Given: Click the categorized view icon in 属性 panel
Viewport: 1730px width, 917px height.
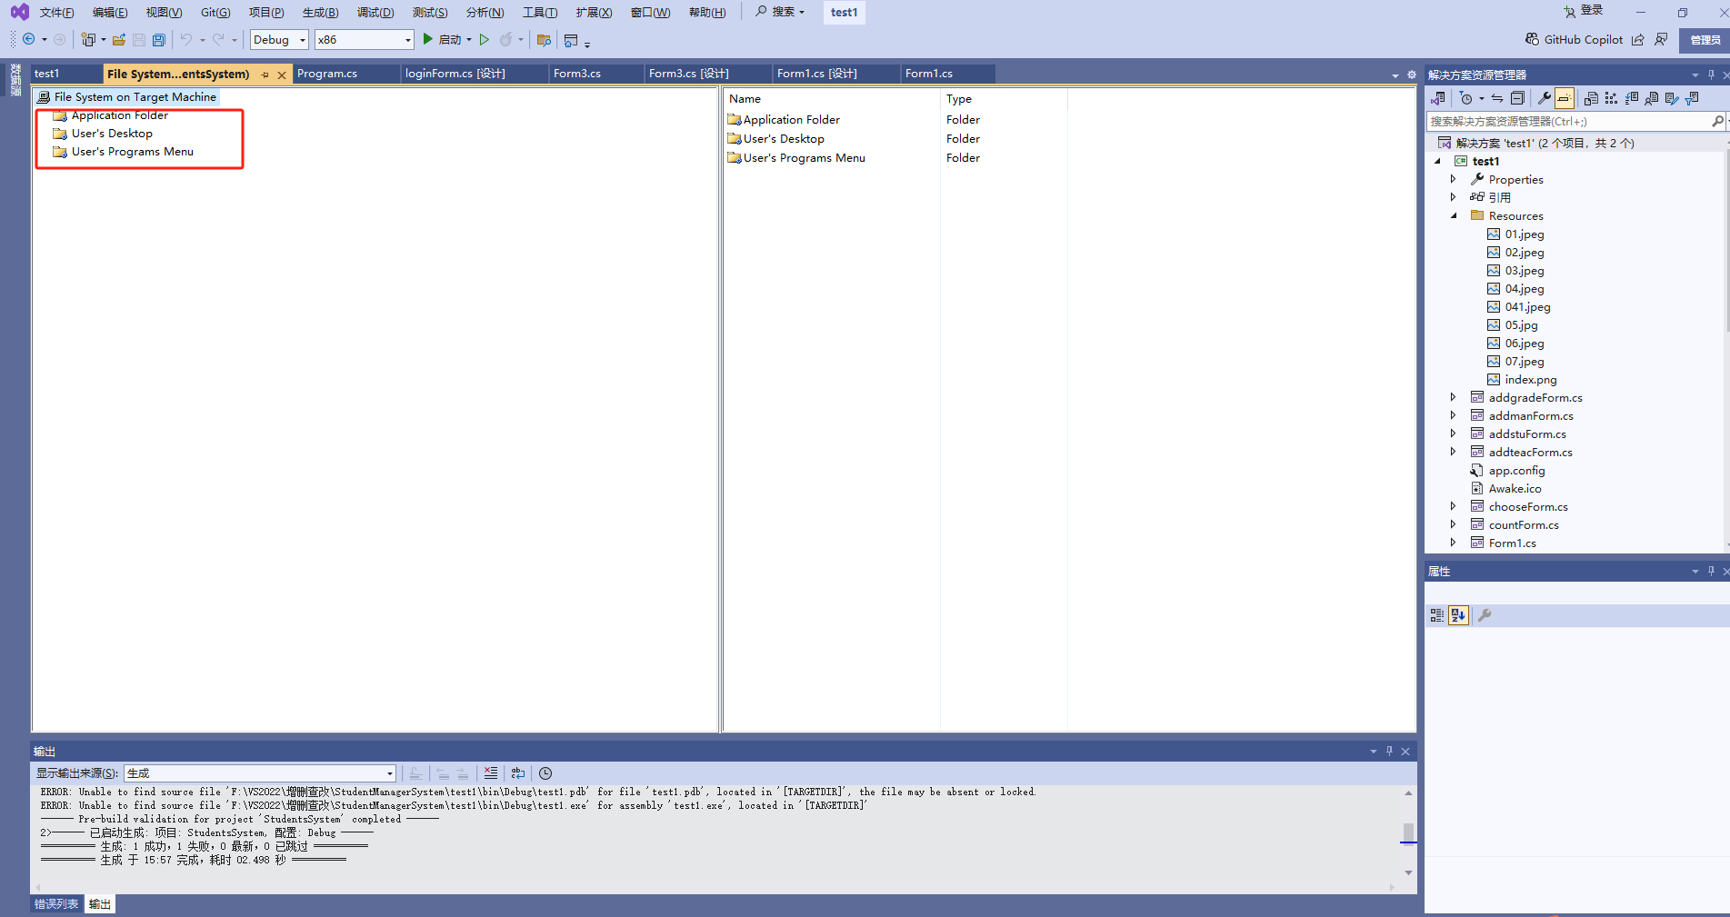Looking at the screenshot, I should [x=1437, y=615].
